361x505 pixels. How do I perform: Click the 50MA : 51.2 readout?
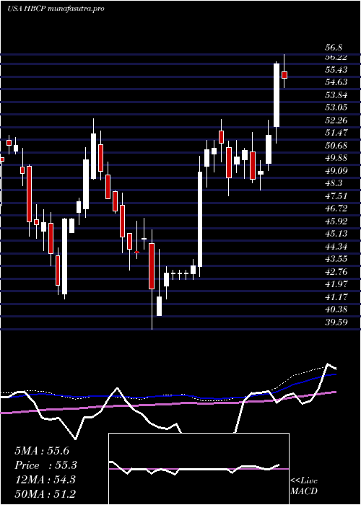[45, 493]
